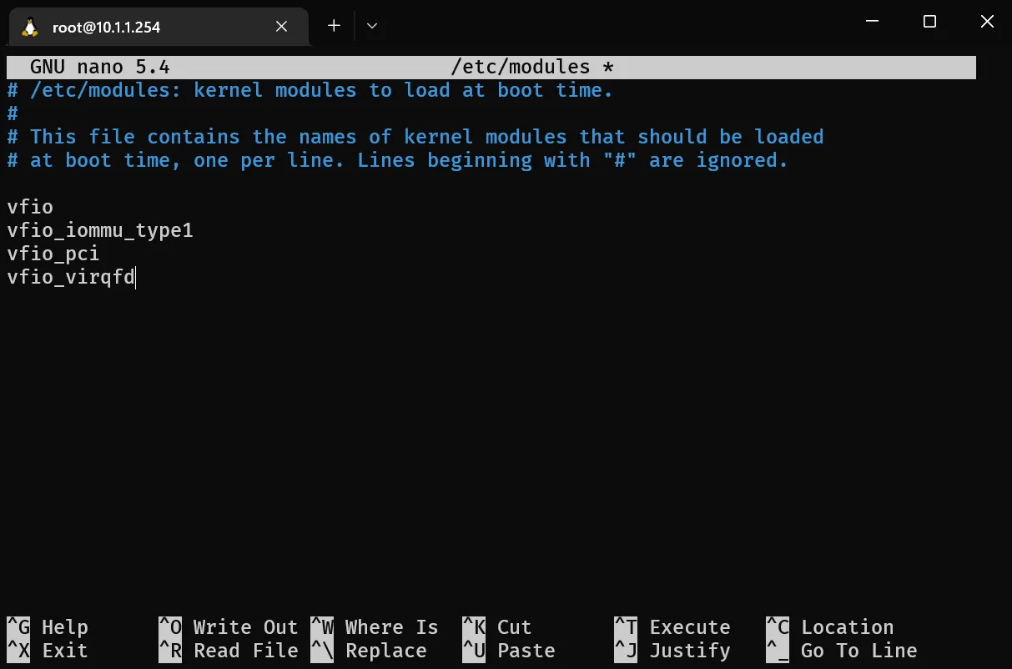1012x669 pixels.
Task: Click the ^W Where Is shortcut
Action: [x=375, y=627]
